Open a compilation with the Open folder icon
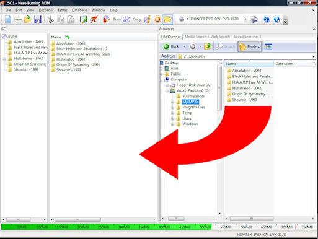The width and height of the screenshot is (318, 239). (27, 19)
